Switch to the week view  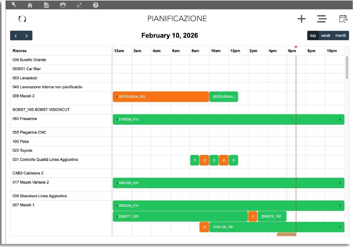(x=325, y=36)
